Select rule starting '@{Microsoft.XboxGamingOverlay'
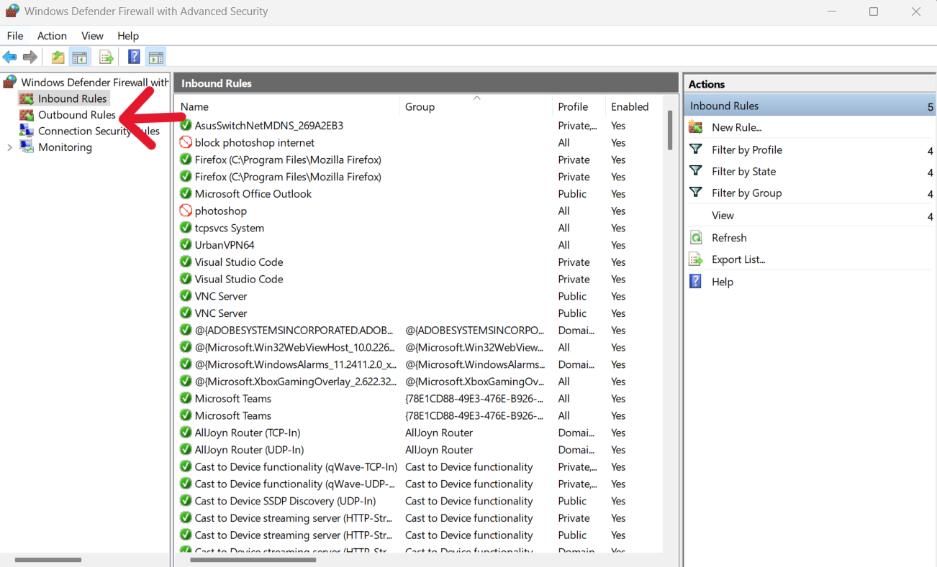 pos(294,382)
